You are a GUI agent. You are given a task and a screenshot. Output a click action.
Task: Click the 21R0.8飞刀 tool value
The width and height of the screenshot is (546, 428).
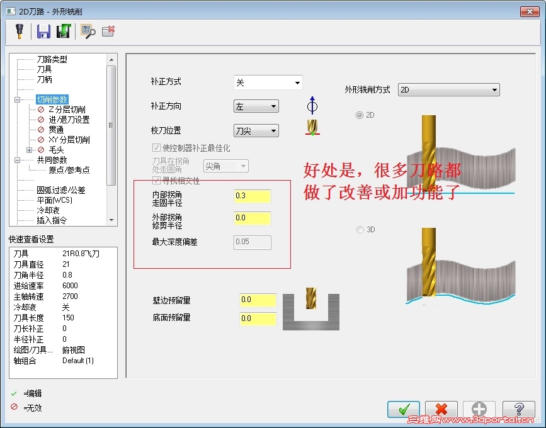81,254
